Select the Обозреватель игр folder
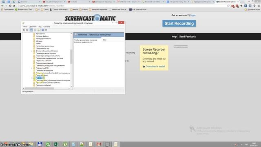This screenshot has height=147, width=261. pos(42,49)
